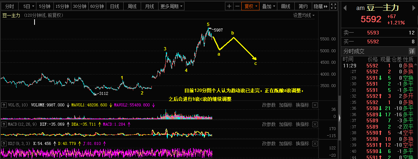Open the 叠加 overlay dropdown

(x=269, y=6)
